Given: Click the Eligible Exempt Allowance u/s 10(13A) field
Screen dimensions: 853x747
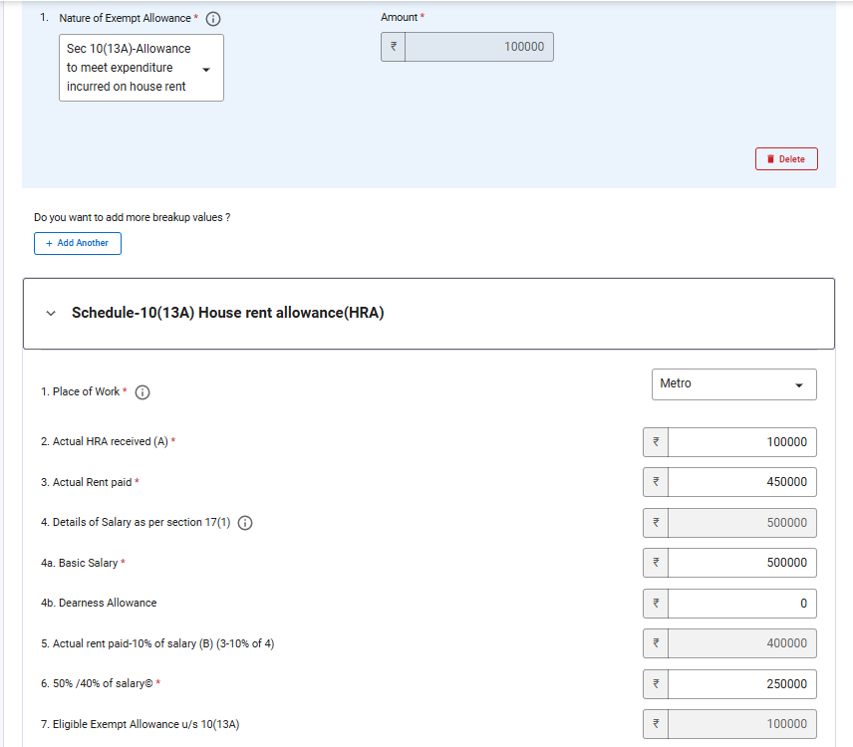Looking at the screenshot, I should 741,724.
